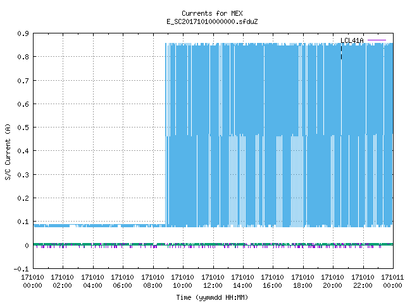The height and width of the screenshot is (303, 405).
Task: Click the 171010 10:00 time tick label
Action: (x=182, y=282)
